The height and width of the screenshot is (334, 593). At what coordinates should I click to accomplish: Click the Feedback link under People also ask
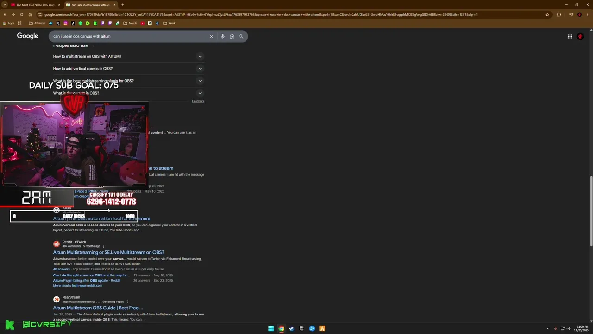click(x=198, y=101)
